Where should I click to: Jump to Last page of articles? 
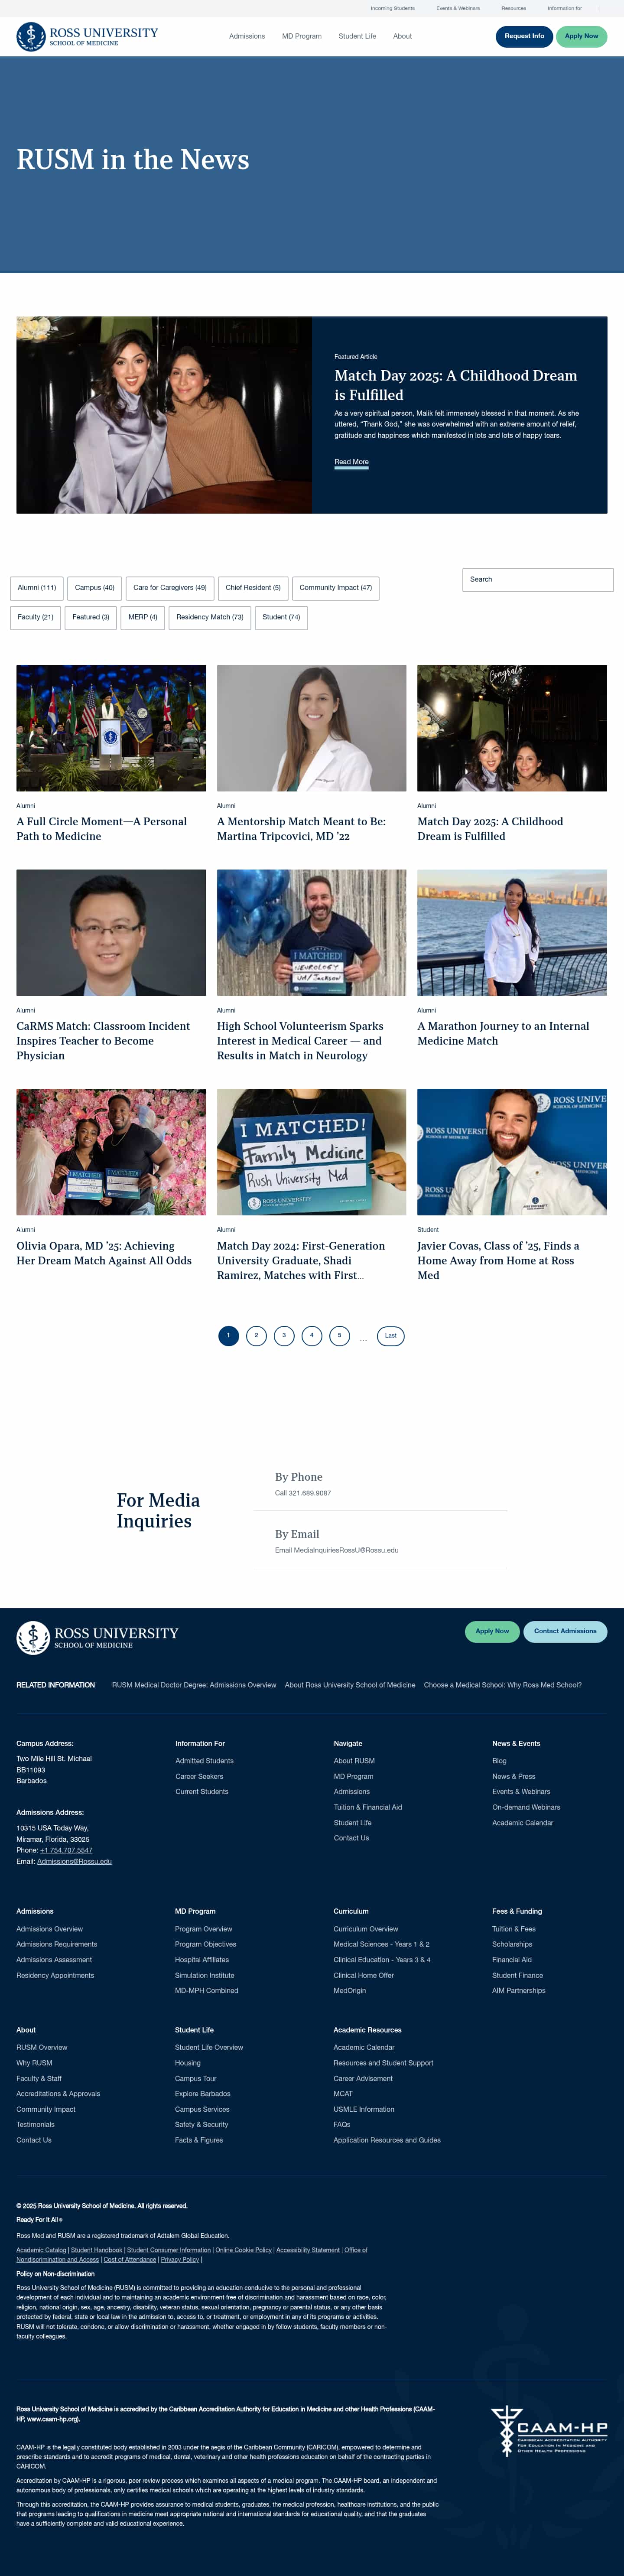click(x=391, y=1335)
